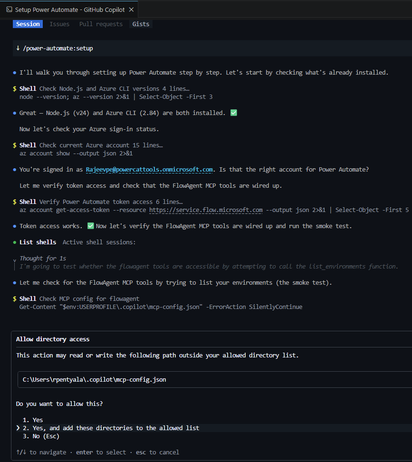Switch to the Issues tab
Viewport: 412px width, 462px height.
(59, 24)
